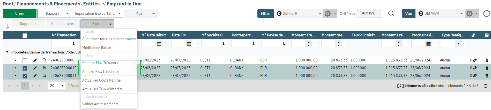Click the pencil edit icon for transaction 240628000009
Viewport: 491px width, 110px height.
coord(35,60)
